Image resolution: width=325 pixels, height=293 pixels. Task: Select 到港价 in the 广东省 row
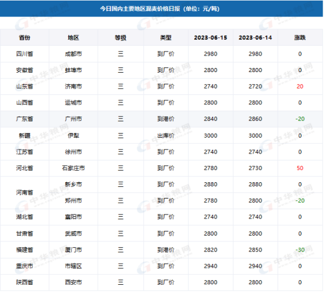[165, 119]
